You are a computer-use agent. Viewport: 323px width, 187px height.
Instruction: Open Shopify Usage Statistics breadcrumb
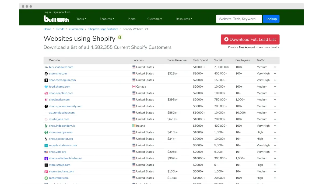tap(103, 29)
